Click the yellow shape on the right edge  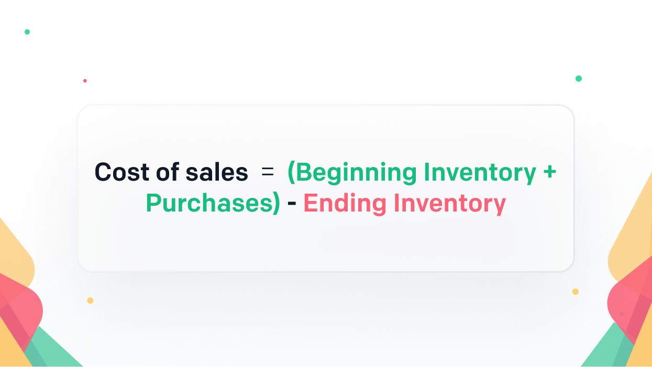coord(634,236)
